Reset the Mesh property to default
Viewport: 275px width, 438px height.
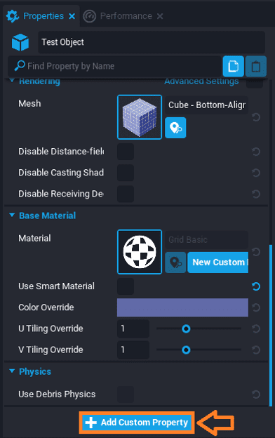tap(256, 117)
